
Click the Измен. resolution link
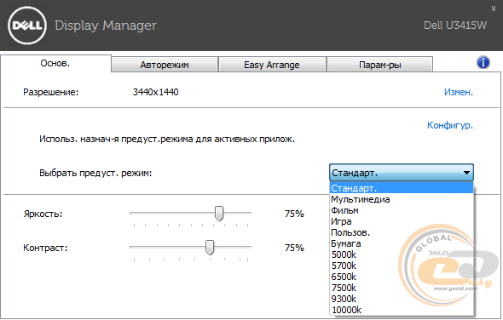[459, 92]
